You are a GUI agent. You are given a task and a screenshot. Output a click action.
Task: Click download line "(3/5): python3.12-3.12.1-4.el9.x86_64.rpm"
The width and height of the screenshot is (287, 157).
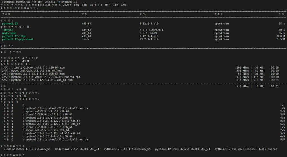[33, 74]
